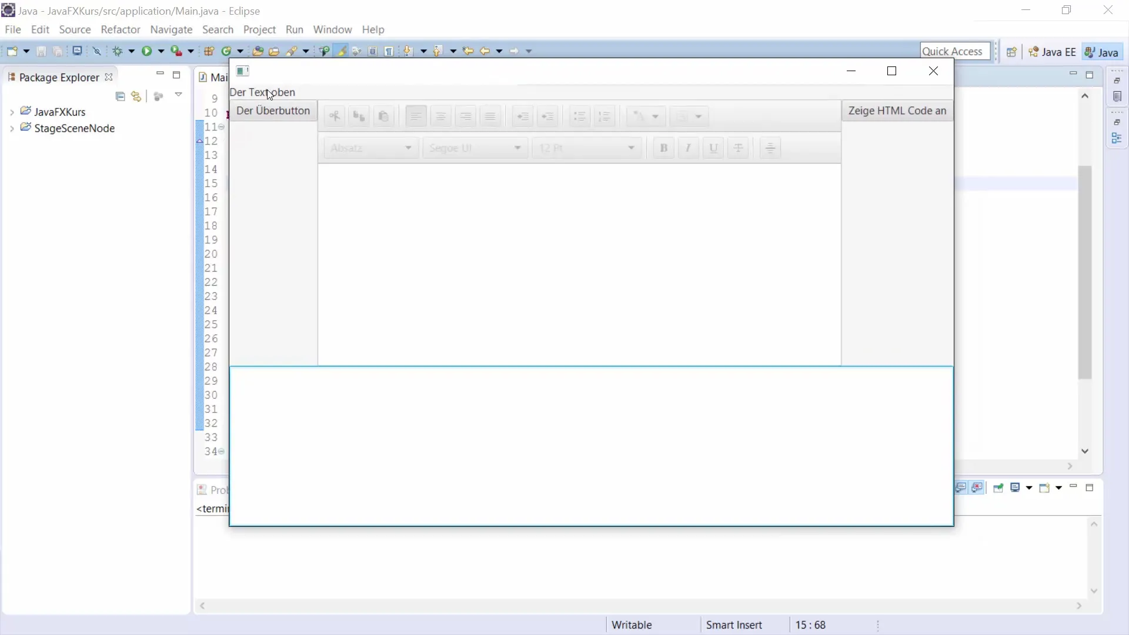1129x635 pixels.
Task: Toggle Bold formatting button
Action: click(664, 148)
